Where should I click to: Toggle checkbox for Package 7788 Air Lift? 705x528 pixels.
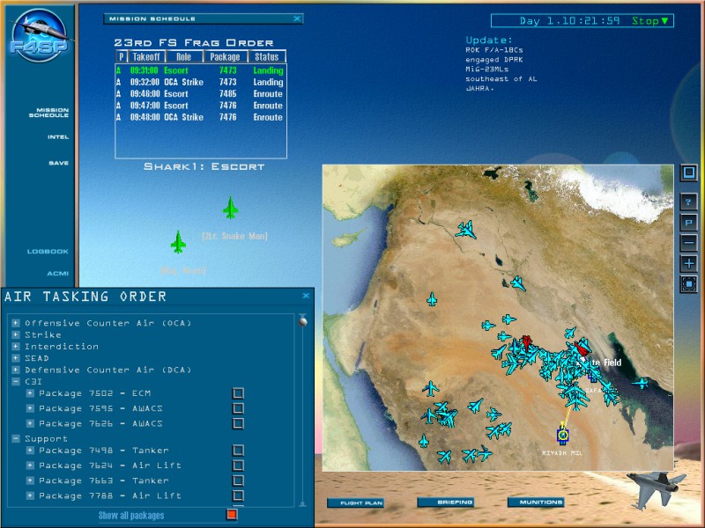coord(238,495)
